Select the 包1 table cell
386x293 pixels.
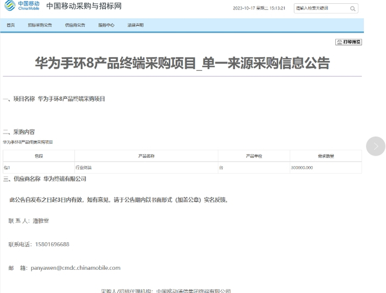[x=39, y=168]
